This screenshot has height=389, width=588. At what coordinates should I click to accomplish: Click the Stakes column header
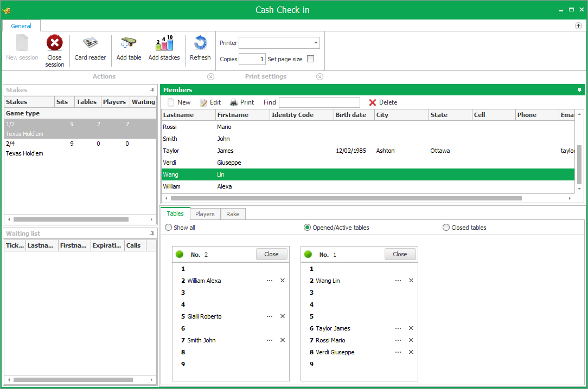[29, 102]
